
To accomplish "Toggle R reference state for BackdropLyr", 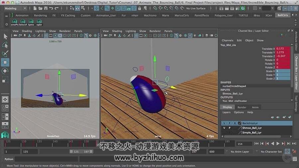I will [235, 123].
